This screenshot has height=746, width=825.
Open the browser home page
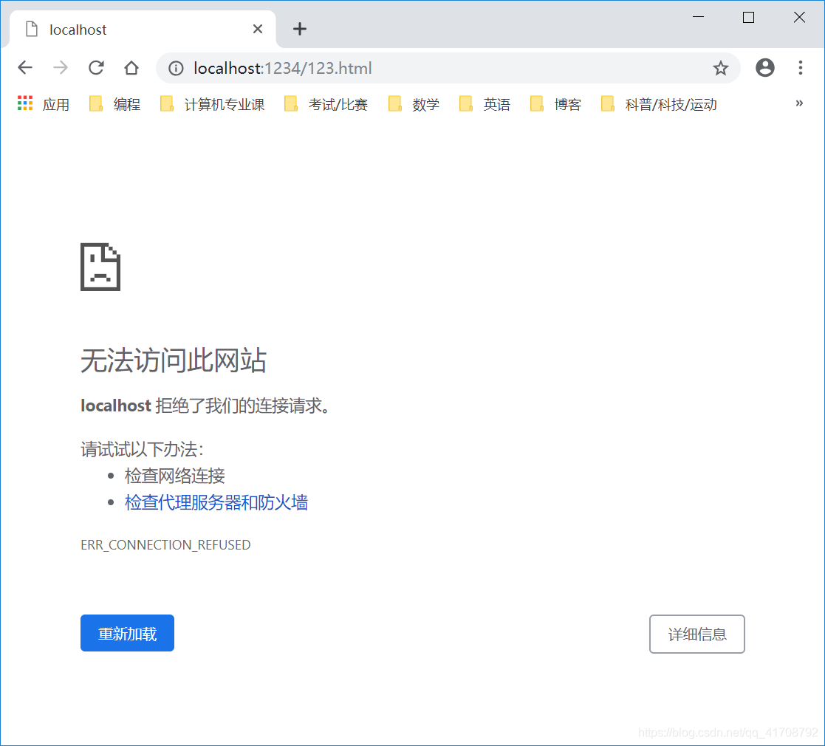(131, 67)
